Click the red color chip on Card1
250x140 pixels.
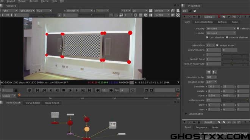coord(219,17)
